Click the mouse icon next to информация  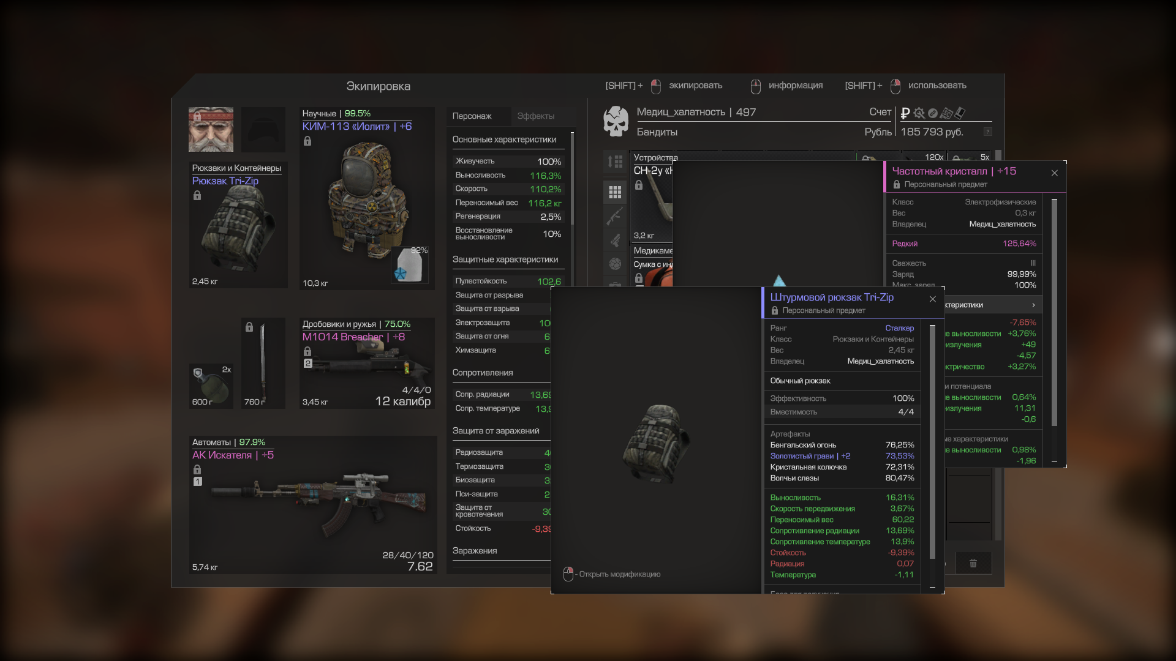pos(756,86)
